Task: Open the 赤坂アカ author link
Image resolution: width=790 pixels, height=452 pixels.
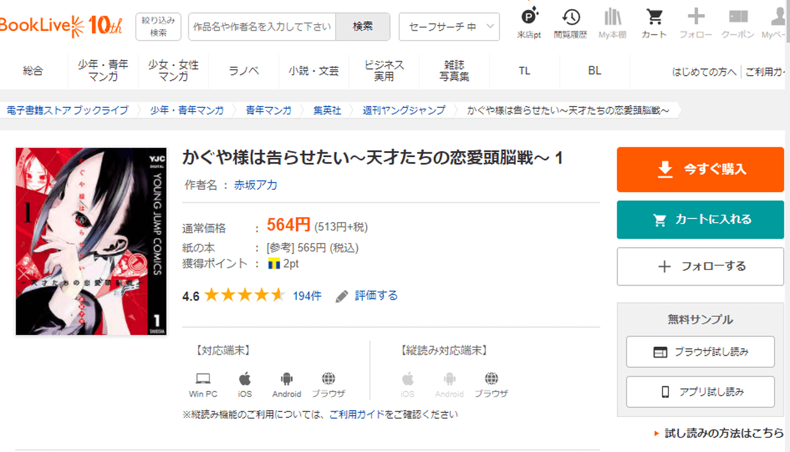Action: pos(255,185)
